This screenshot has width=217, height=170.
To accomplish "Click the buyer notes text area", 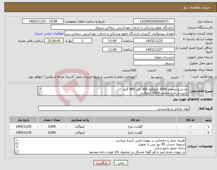I will click(x=100, y=146).
